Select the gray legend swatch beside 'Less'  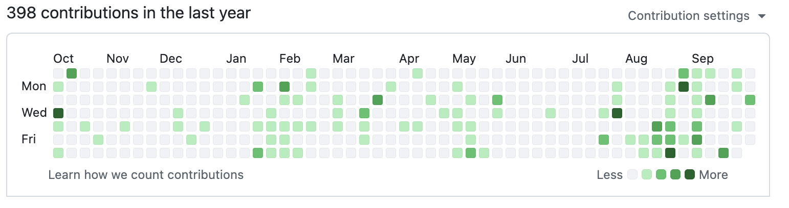pyautogui.click(x=633, y=175)
